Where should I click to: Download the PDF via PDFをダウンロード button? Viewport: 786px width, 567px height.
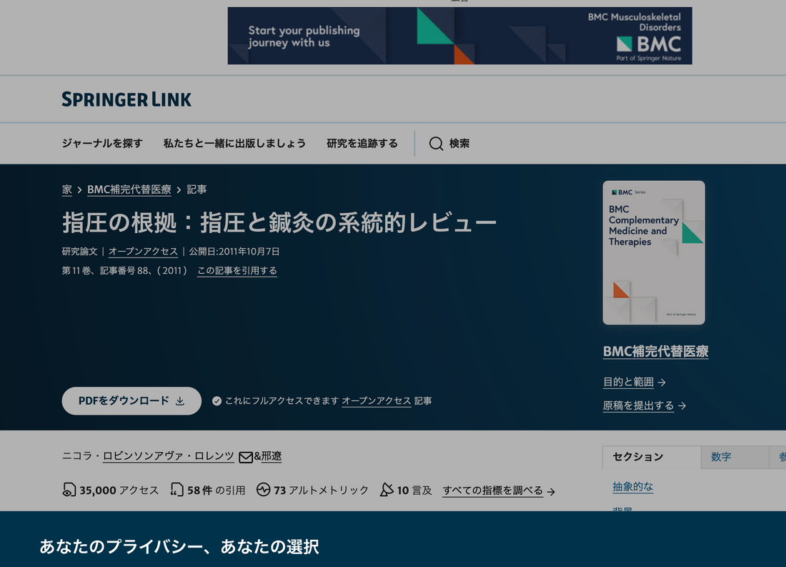pos(131,401)
